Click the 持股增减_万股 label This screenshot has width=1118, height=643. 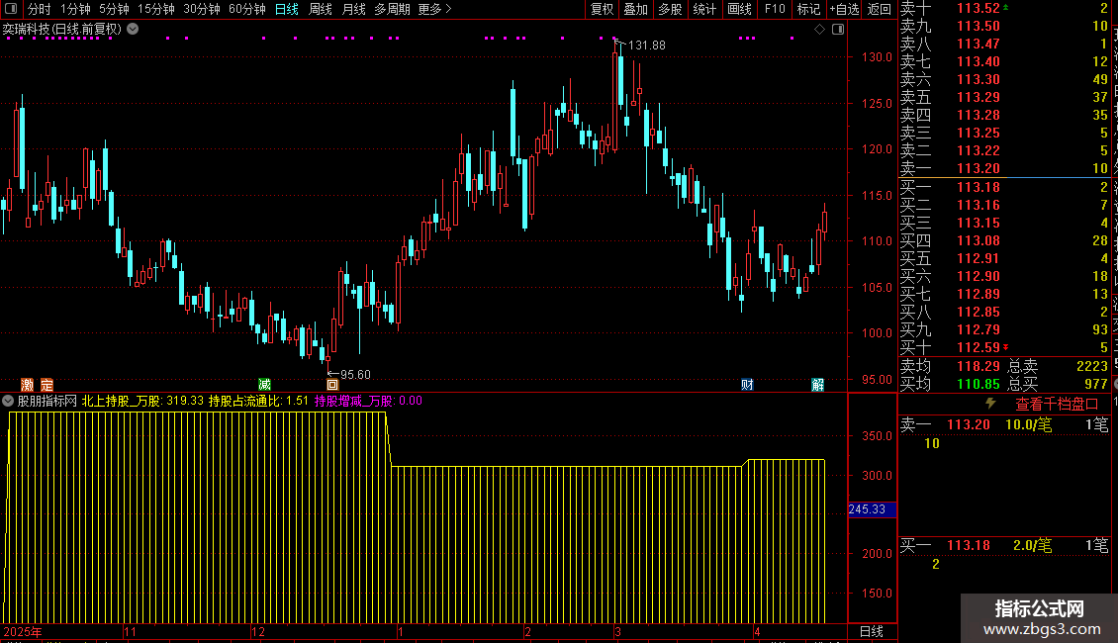click(369, 401)
